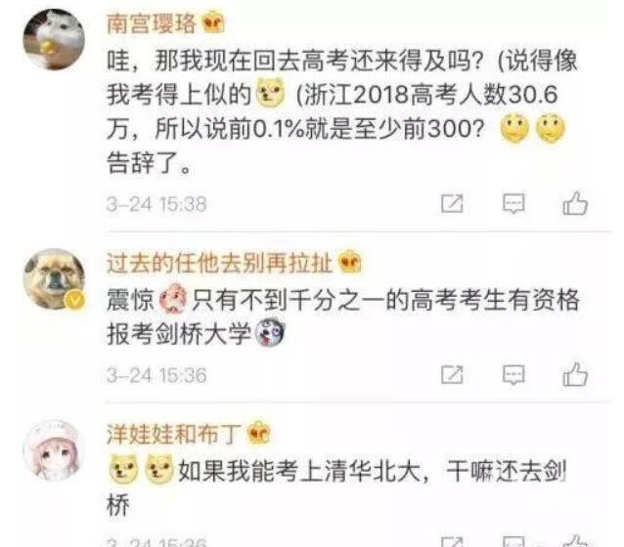Click the 3-24 15:38 timestamp
The height and width of the screenshot is (547, 624).
click(x=156, y=204)
